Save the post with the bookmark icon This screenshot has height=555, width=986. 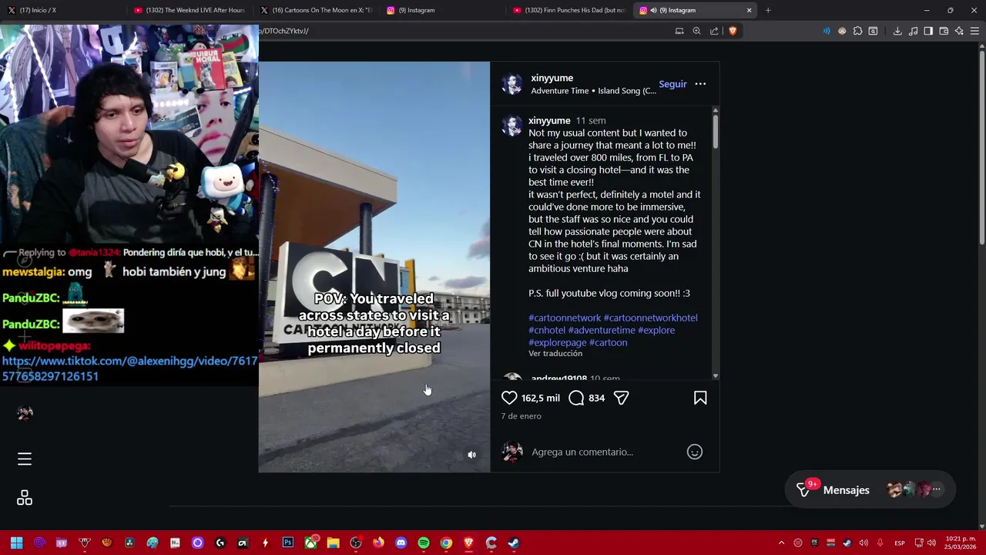700,398
